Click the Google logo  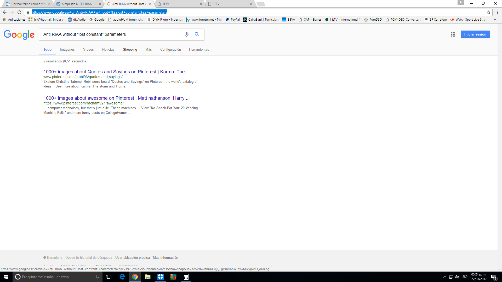coord(19,34)
